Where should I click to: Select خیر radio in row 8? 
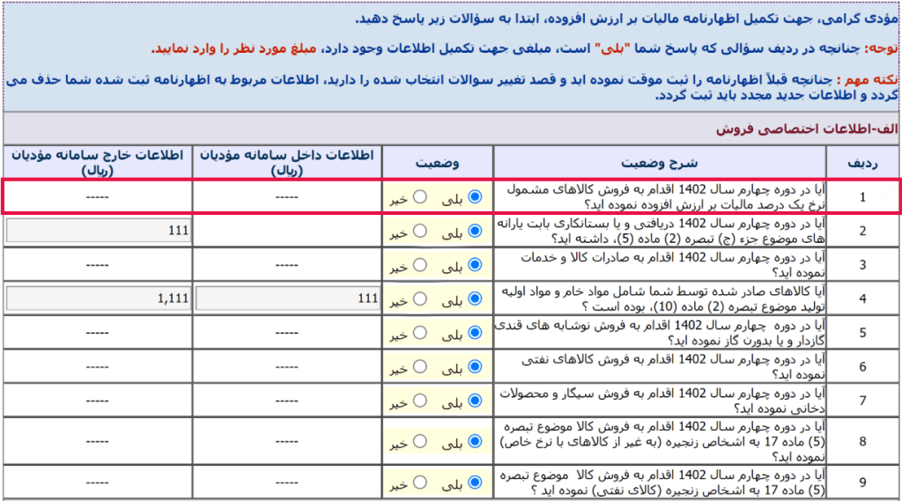[420, 441]
